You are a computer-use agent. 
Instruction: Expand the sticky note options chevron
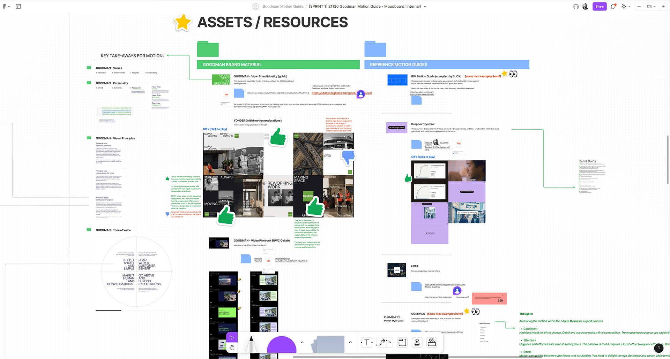point(350,342)
